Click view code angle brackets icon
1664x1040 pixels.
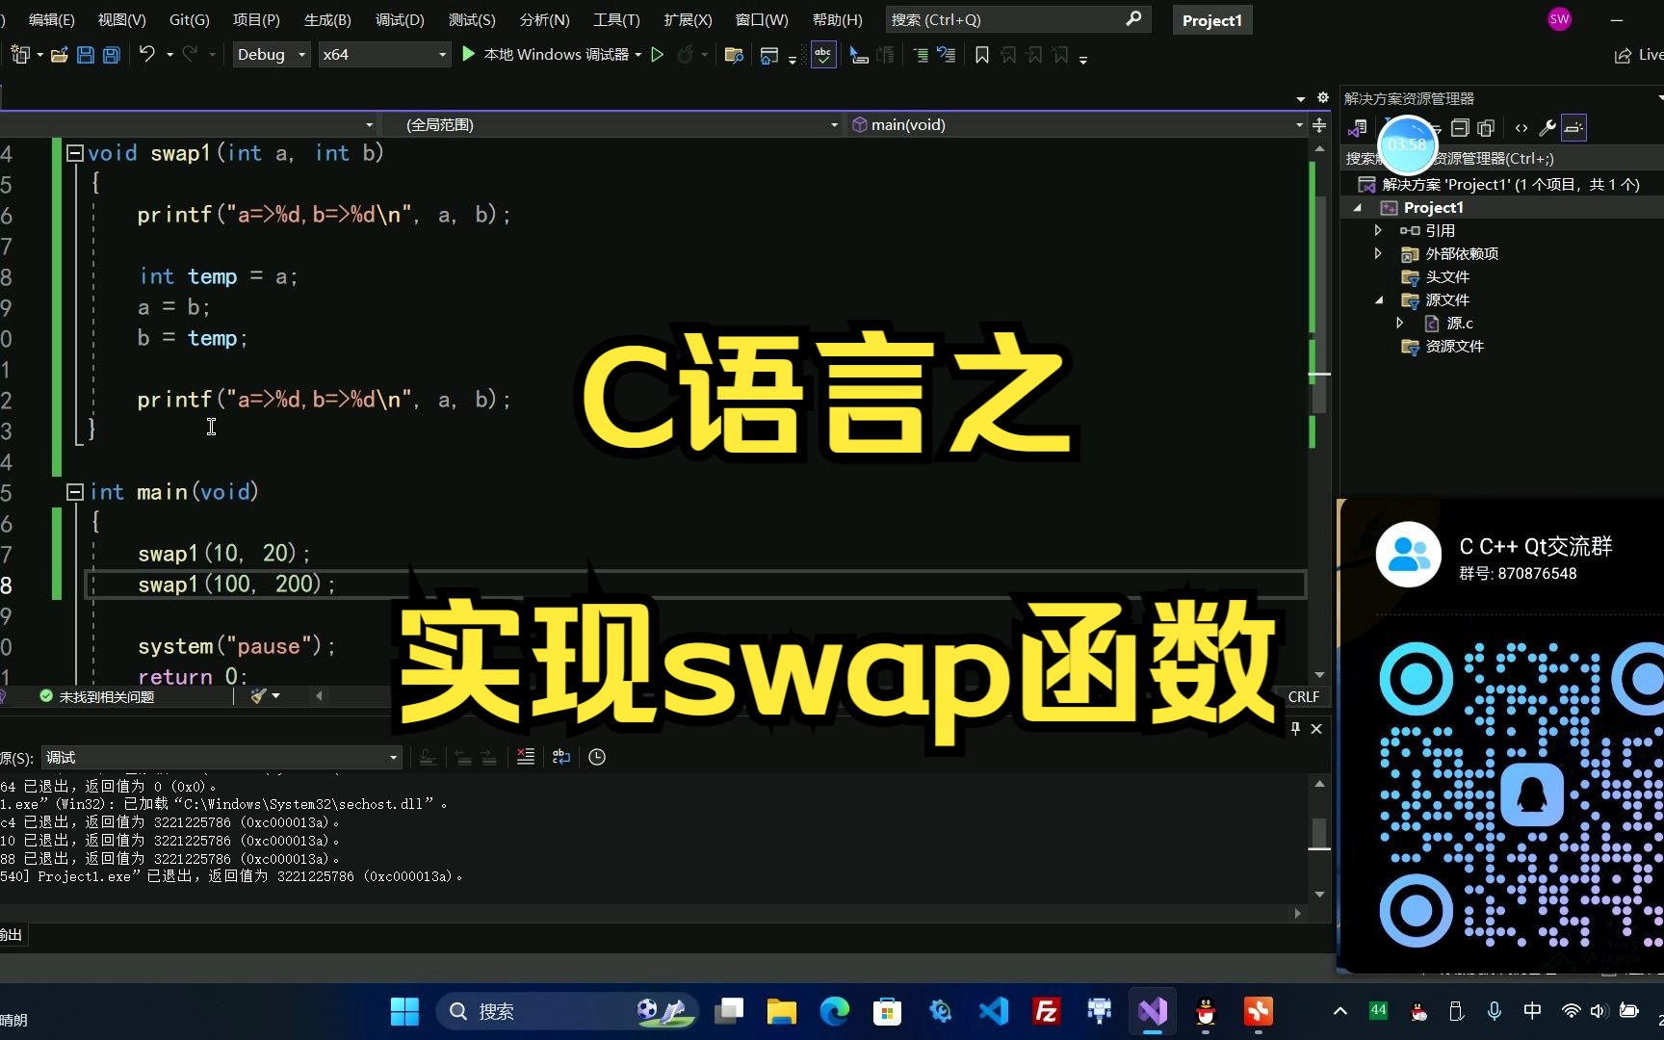[1521, 127]
